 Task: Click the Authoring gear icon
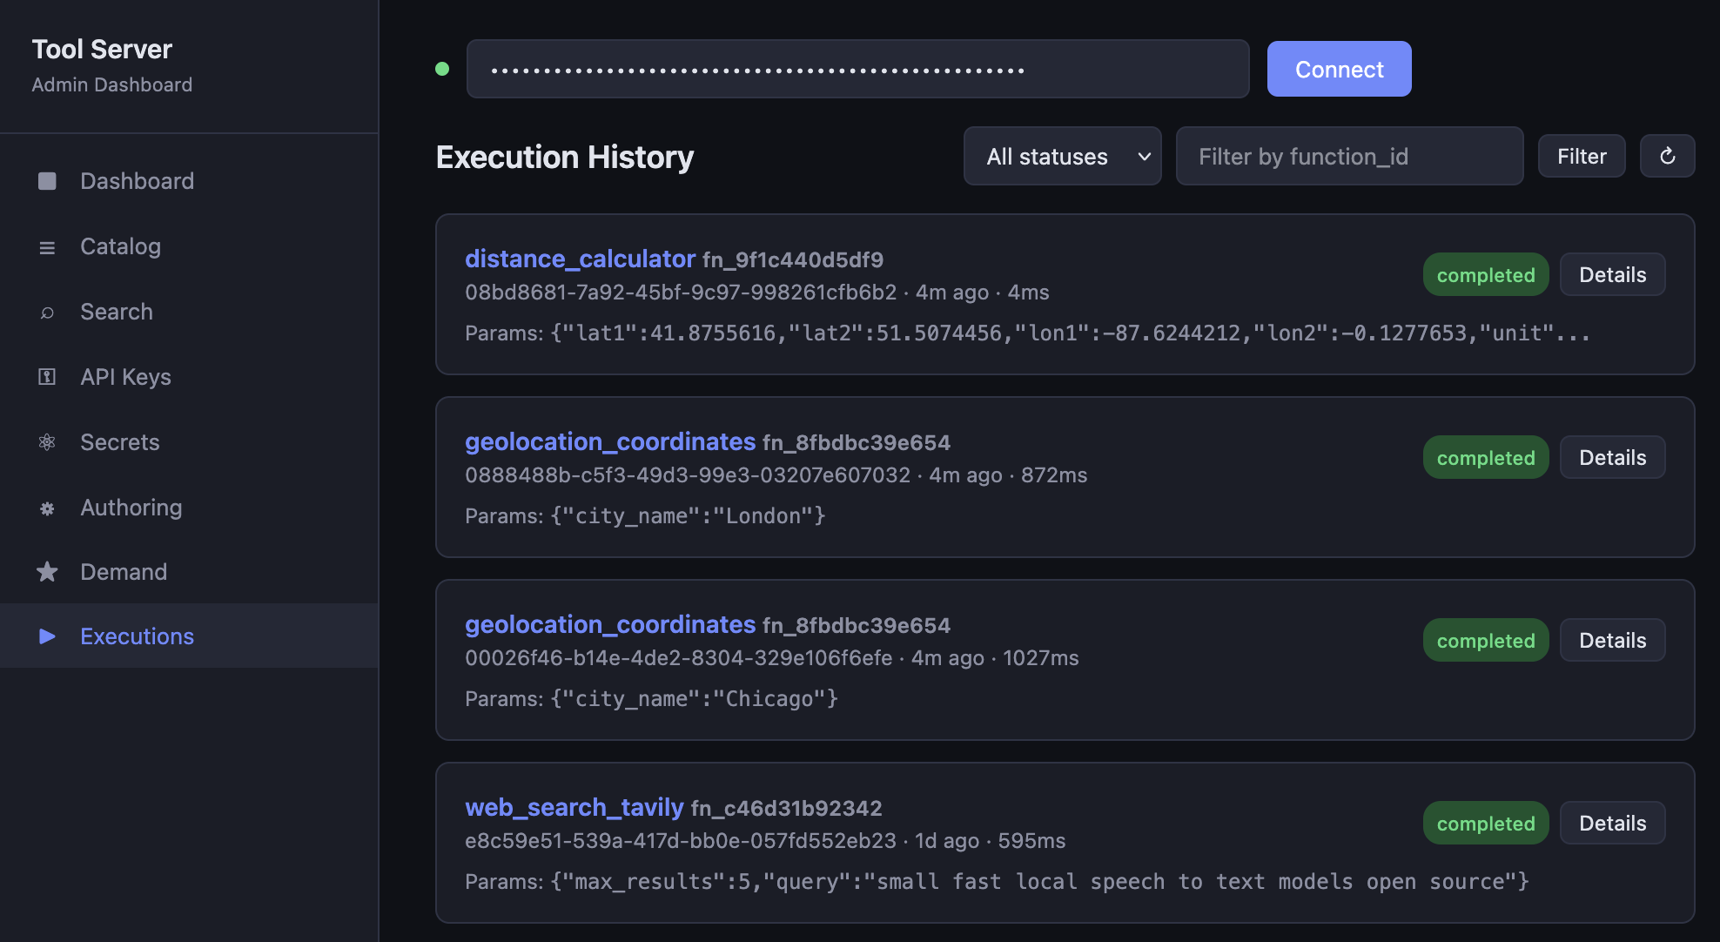click(x=47, y=508)
